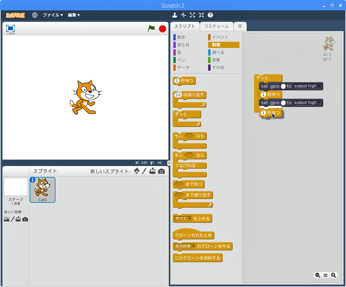The image size is (346, 287).
Task: Upload backdrop from file
Action: pyautogui.click(x=18, y=219)
